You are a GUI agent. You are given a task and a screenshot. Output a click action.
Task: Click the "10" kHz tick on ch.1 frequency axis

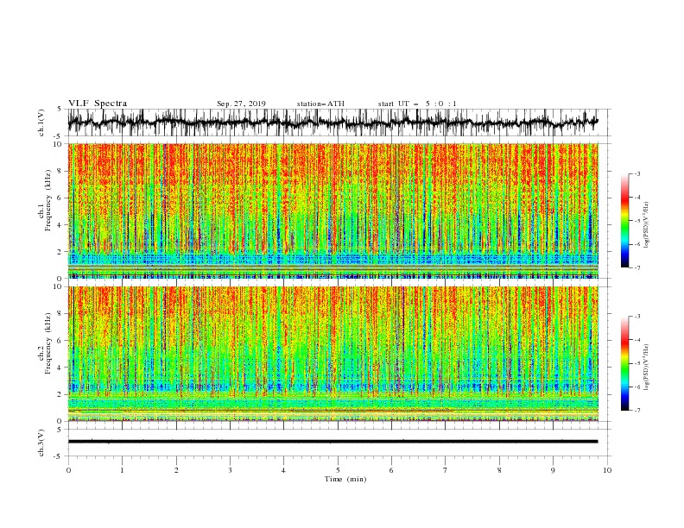(x=59, y=144)
